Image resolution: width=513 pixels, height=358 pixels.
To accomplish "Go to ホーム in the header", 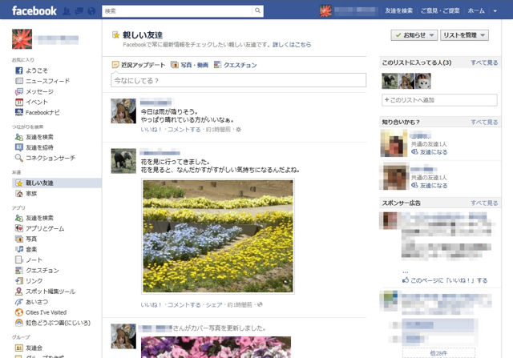I will click(x=476, y=10).
